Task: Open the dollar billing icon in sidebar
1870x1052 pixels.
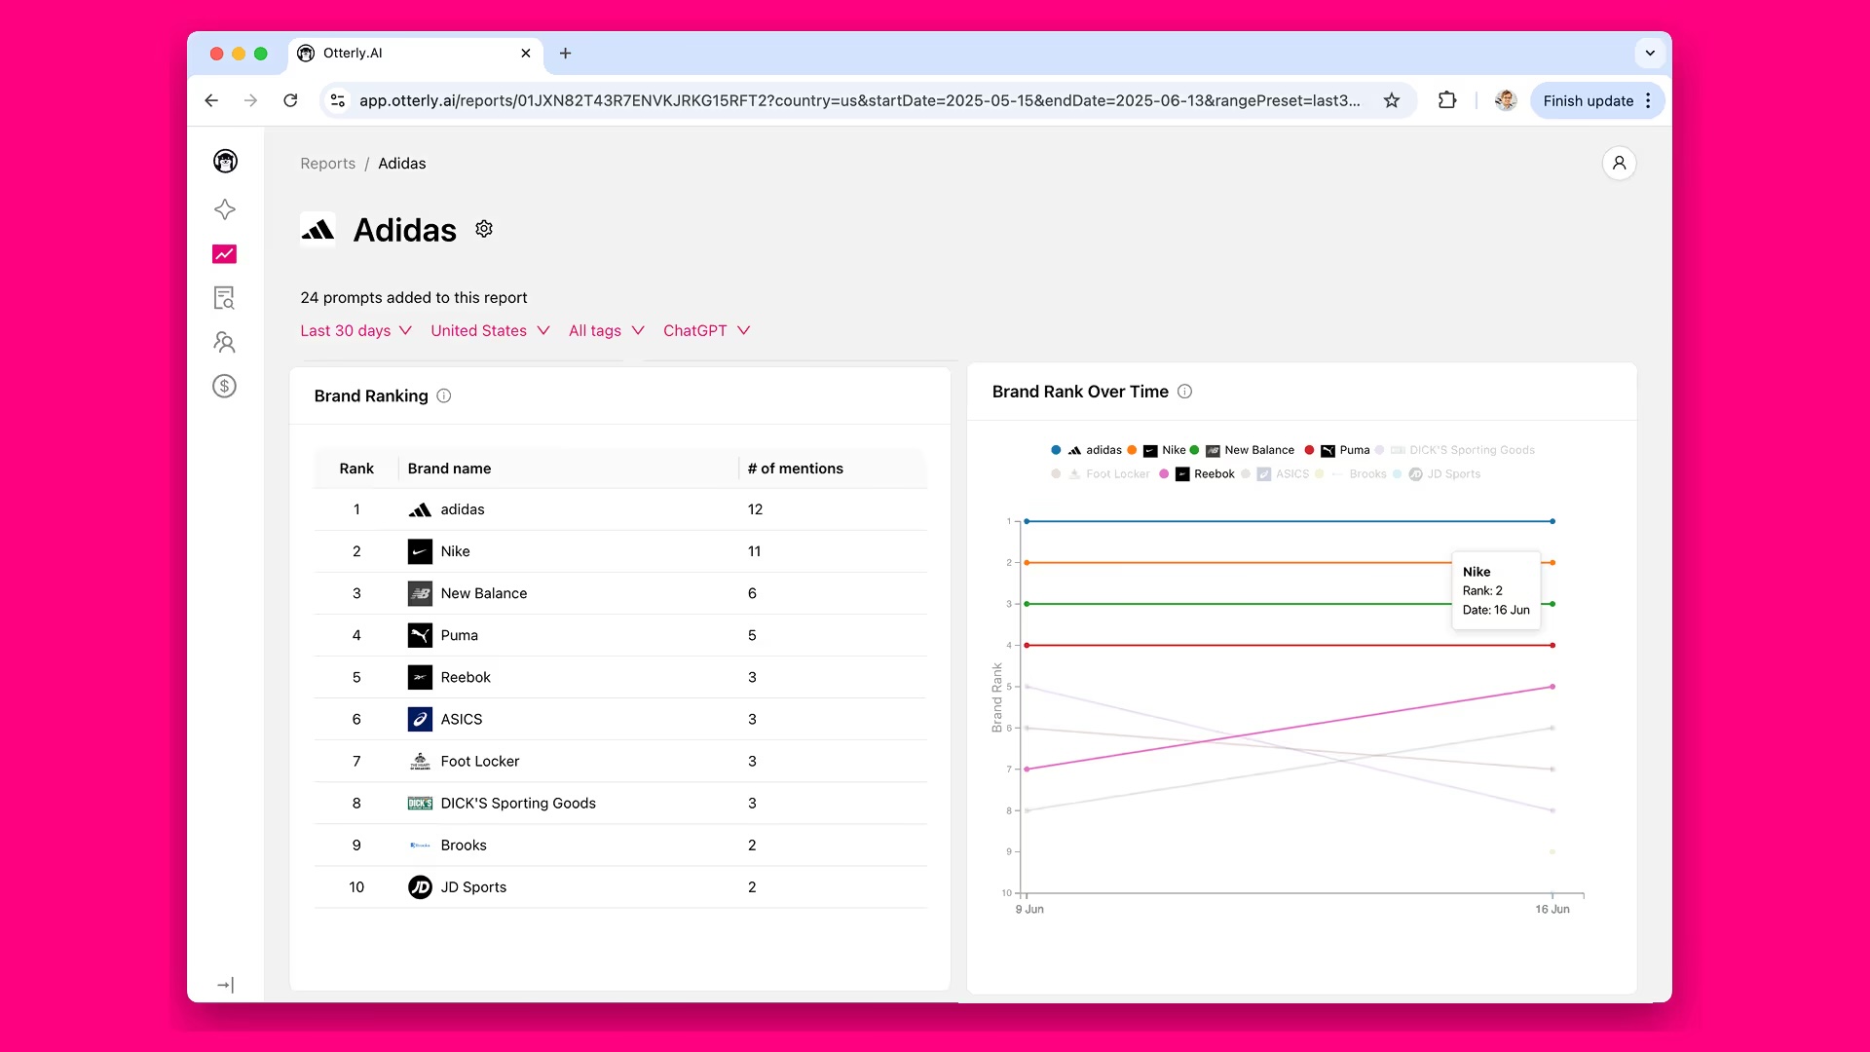Action: click(x=225, y=387)
